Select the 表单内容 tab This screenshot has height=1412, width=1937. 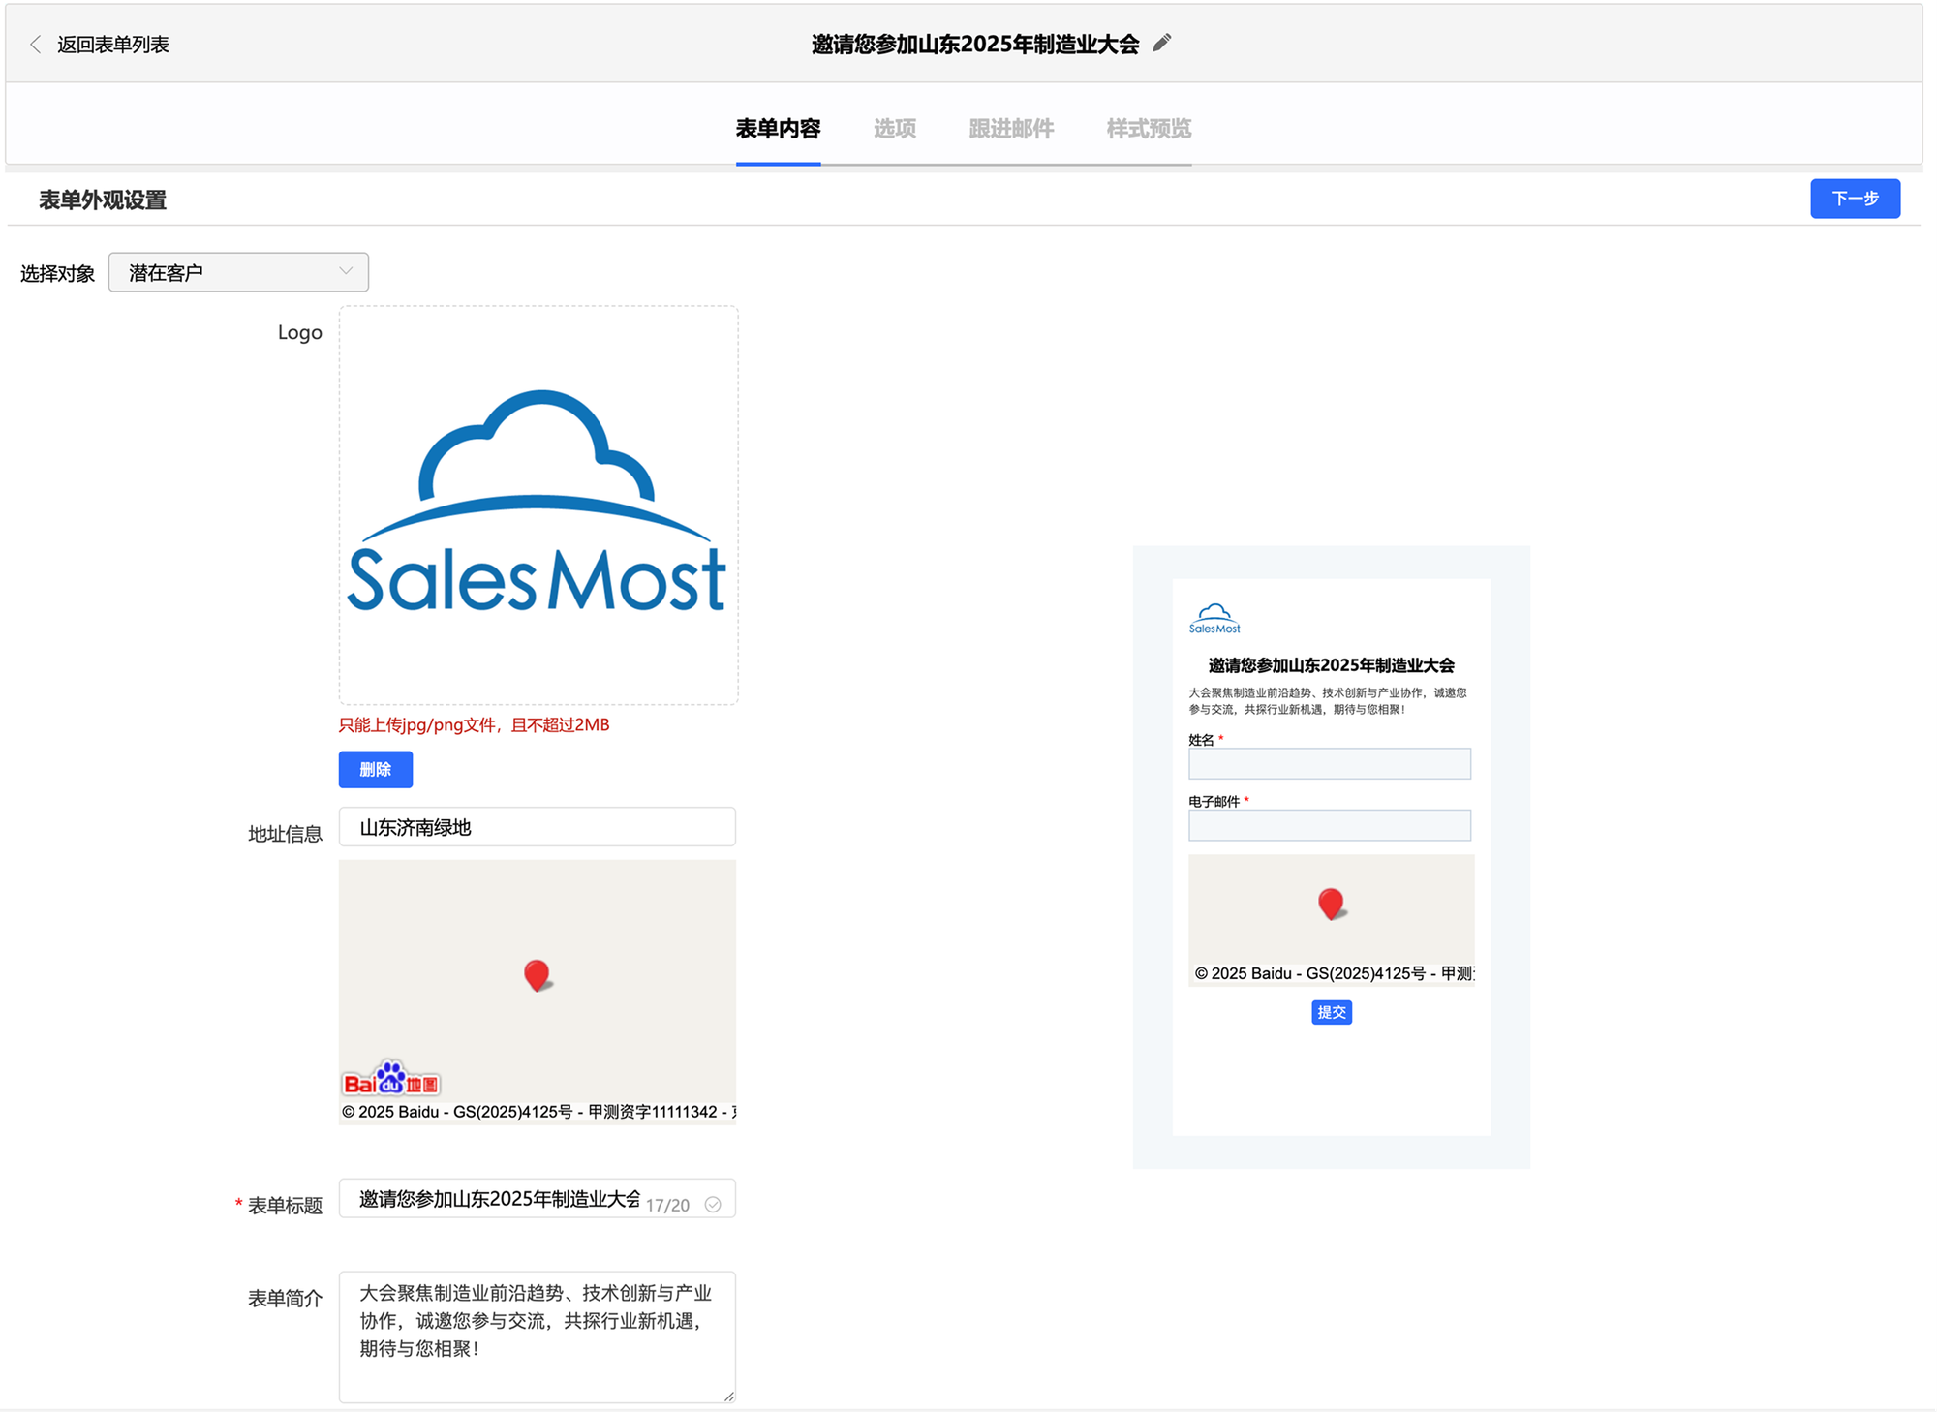click(778, 129)
